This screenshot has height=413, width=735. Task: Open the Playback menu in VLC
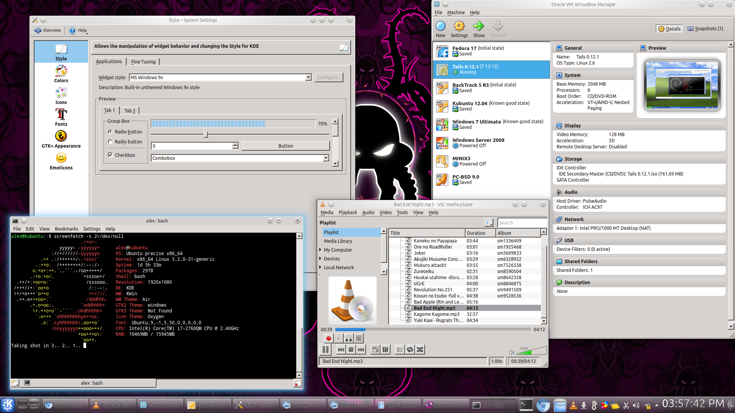click(348, 213)
